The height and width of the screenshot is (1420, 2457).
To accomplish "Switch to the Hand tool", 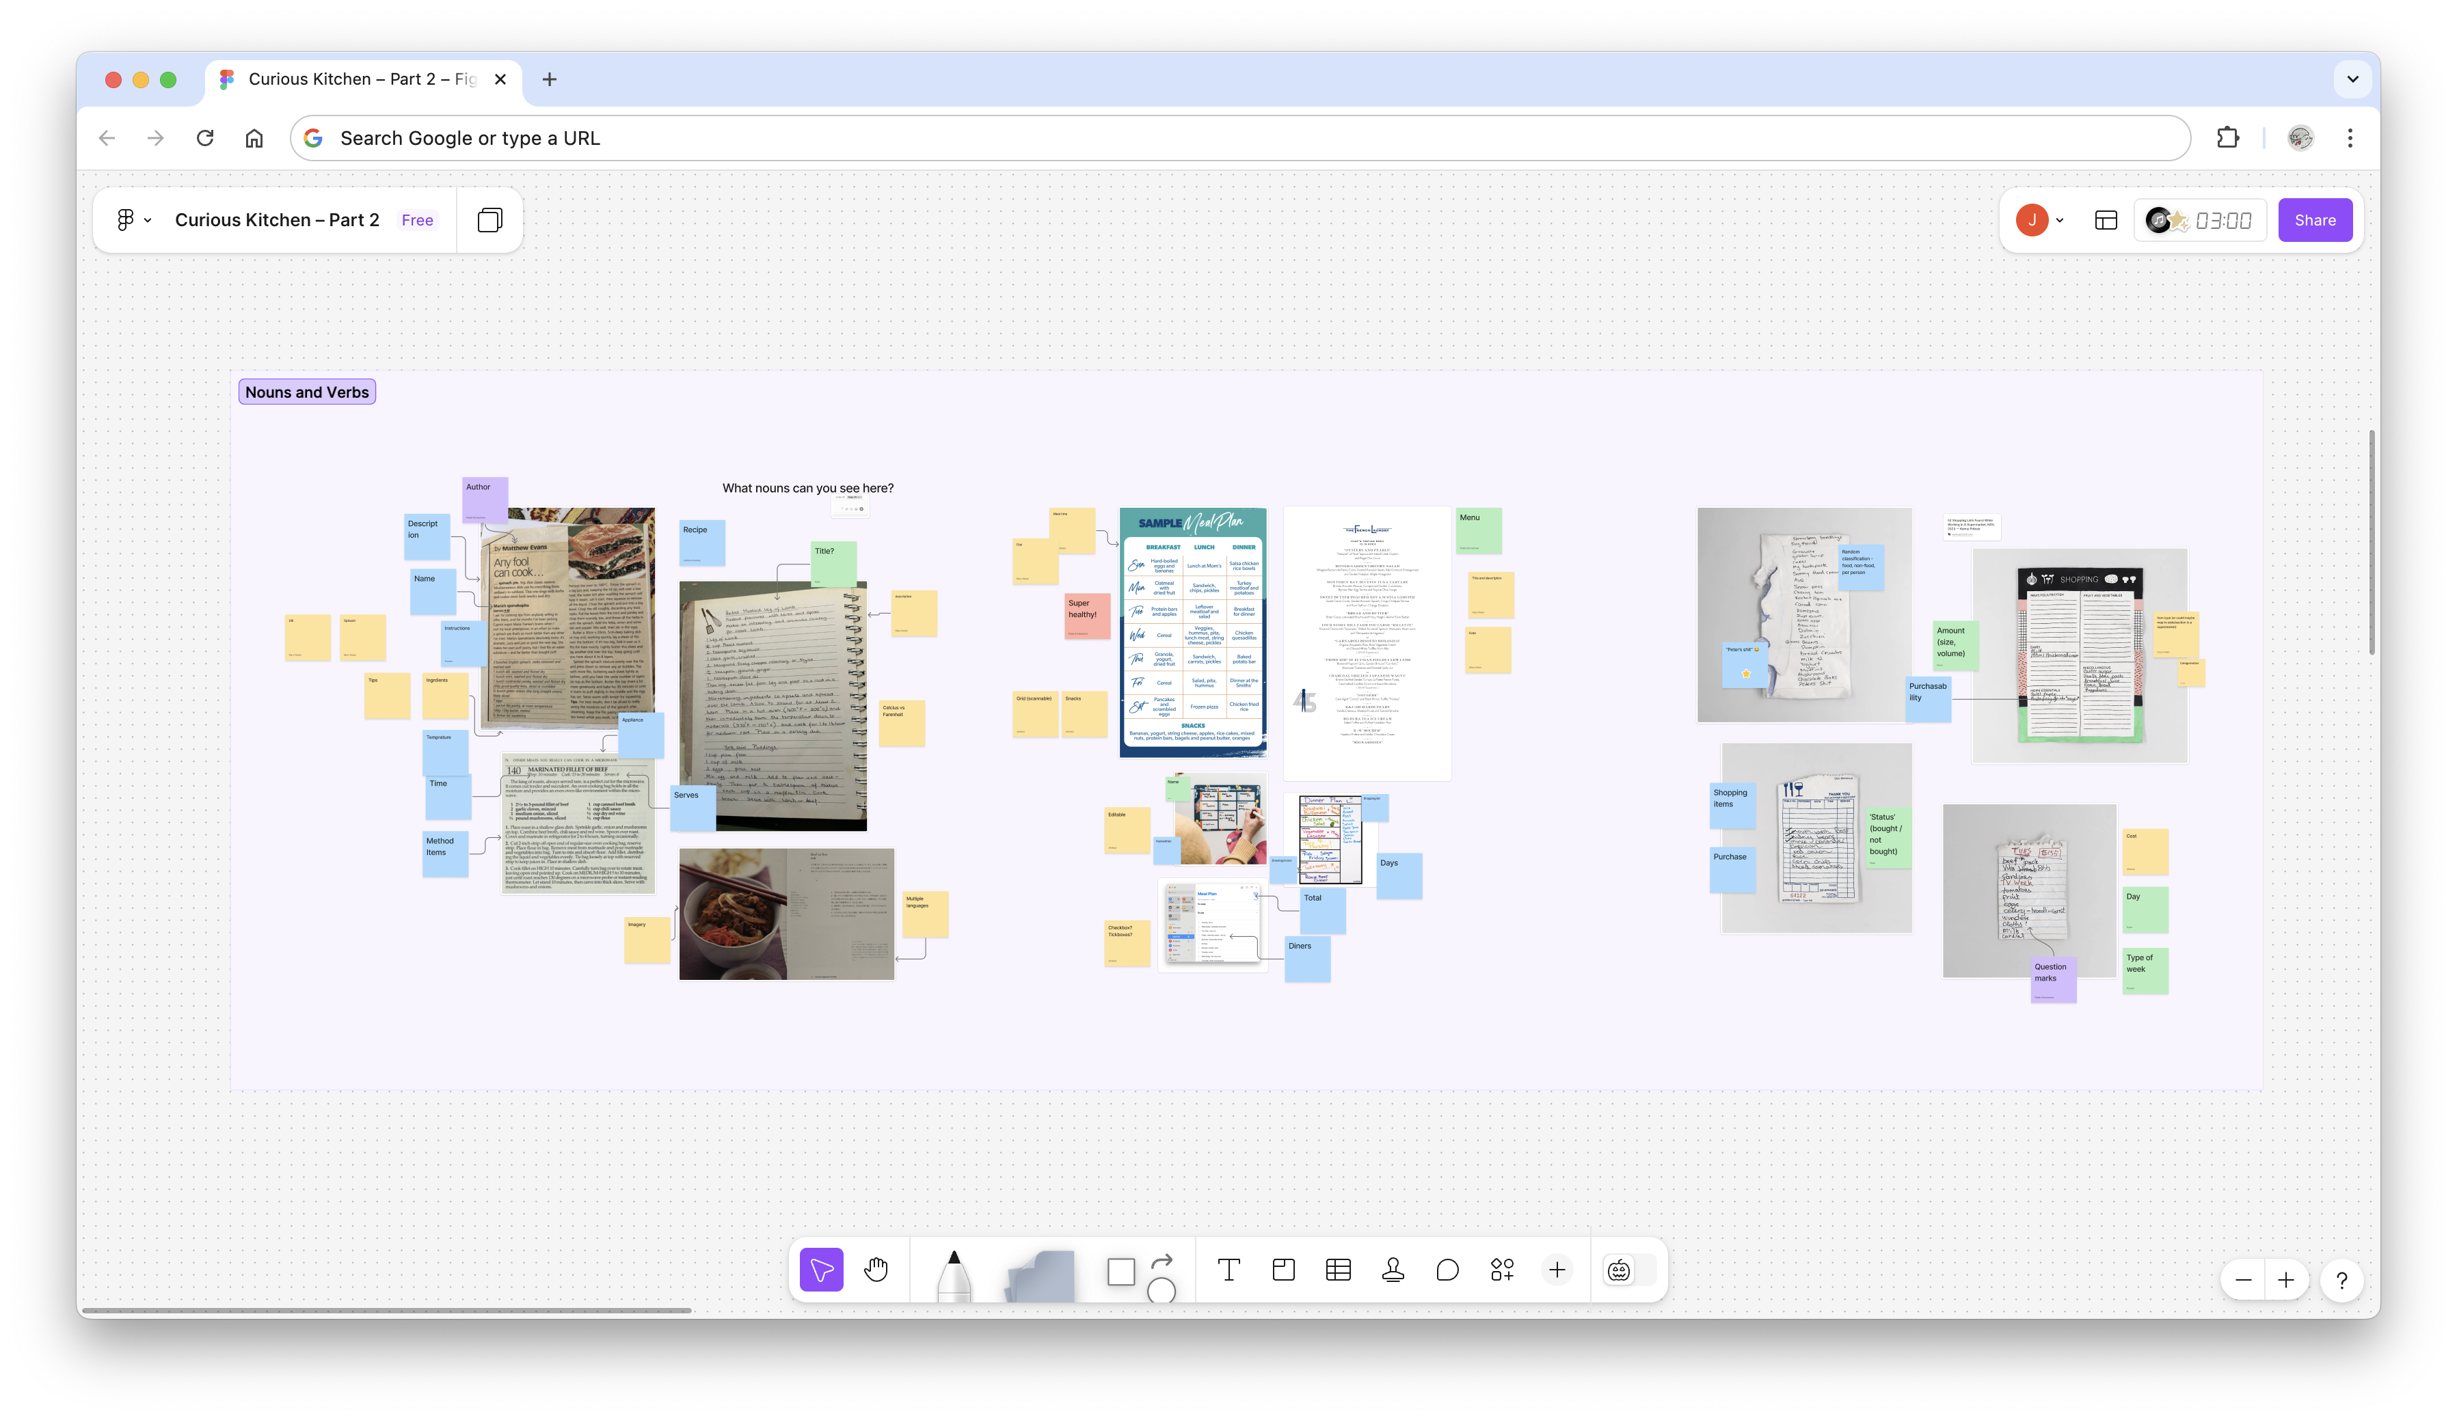I will click(876, 1270).
